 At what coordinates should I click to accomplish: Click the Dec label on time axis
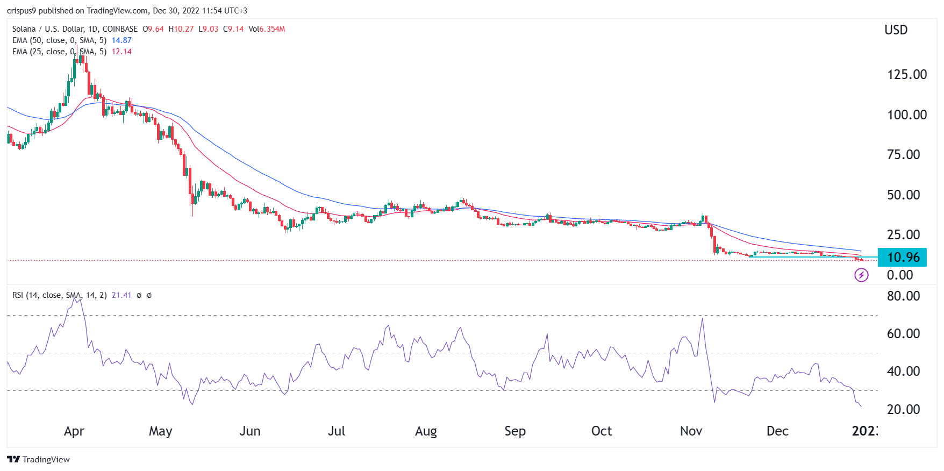click(x=777, y=431)
